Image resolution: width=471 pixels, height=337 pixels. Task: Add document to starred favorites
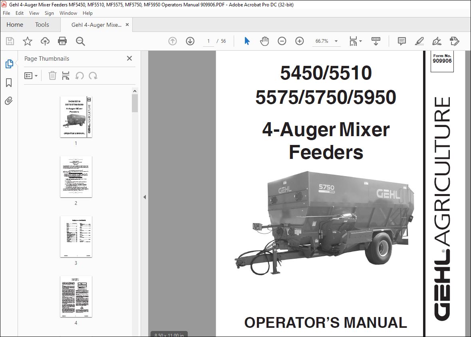tap(27, 41)
